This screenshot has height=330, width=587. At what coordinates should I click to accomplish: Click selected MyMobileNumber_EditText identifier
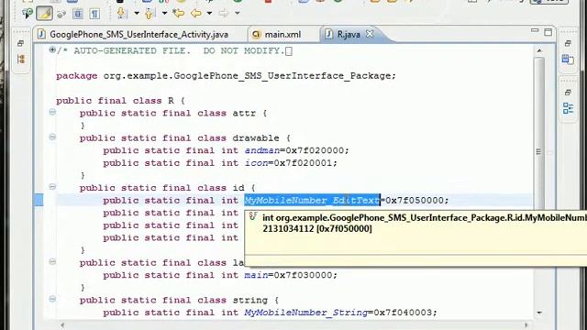tap(312, 200)
